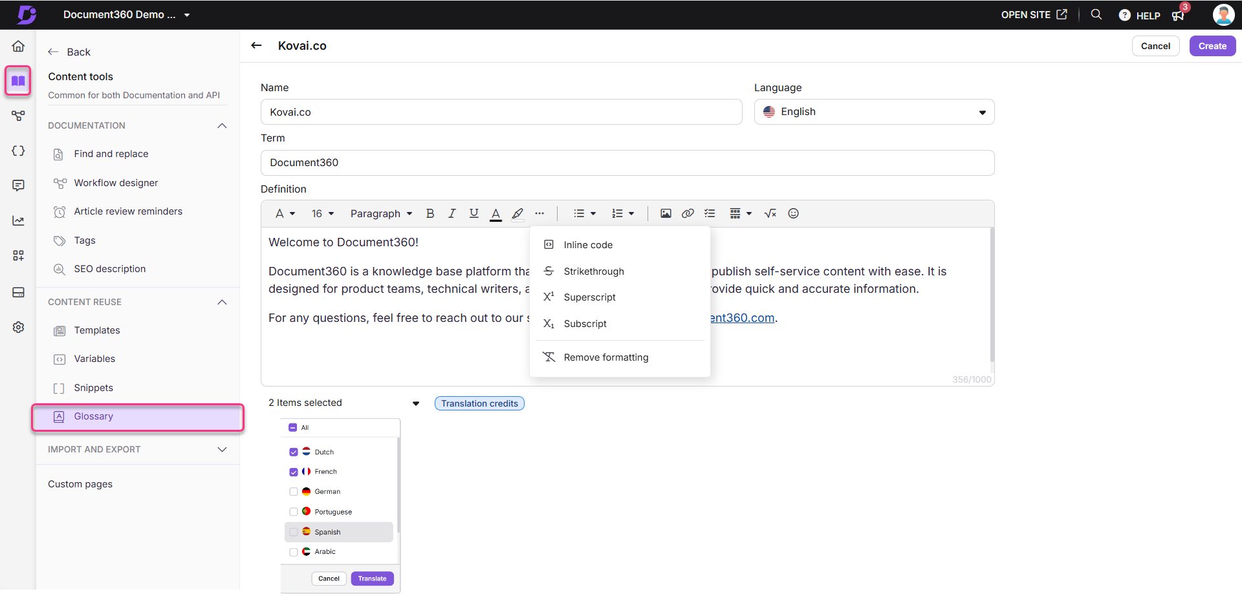The image size is (1242, 594).
Task: Insert a link in the editor
Action: pos(688,213)
